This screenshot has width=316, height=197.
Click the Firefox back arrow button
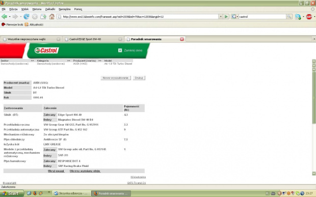[x=4, y=17]
